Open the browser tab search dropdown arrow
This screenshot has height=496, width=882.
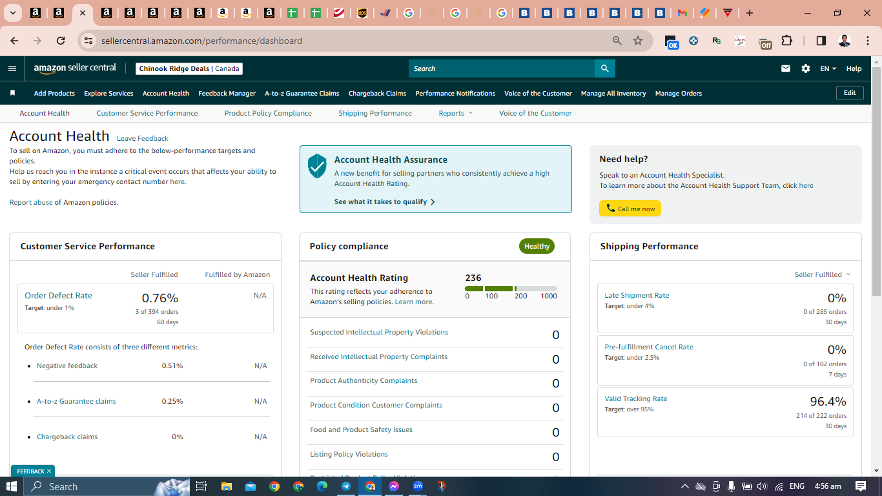[x=12, y=13]
